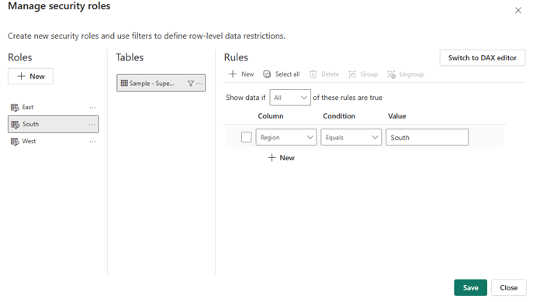Open the Equals condition dropdown

click(351, 137)
